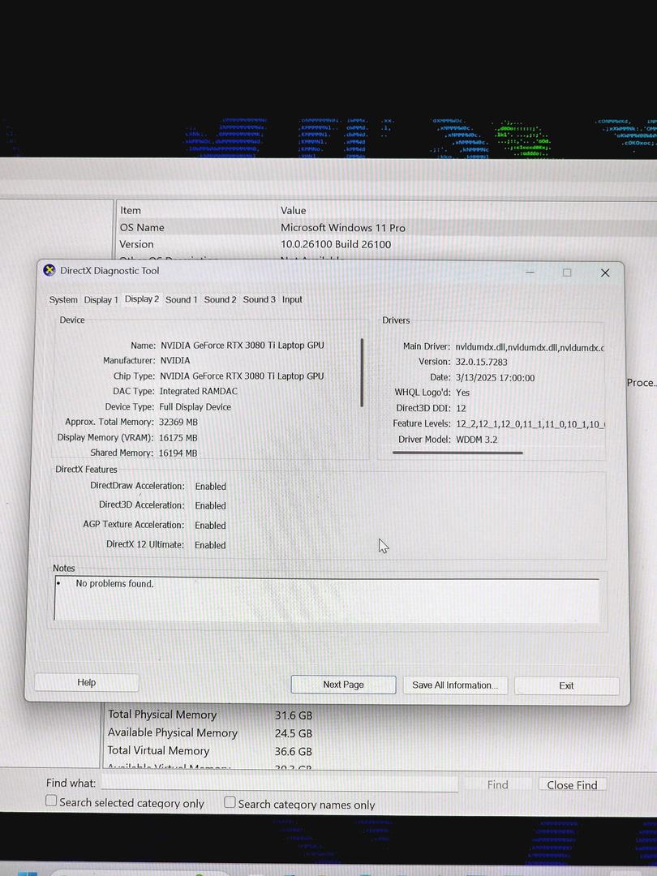Click the Find button in System Information
657x876 pixels.
point(497,785)
